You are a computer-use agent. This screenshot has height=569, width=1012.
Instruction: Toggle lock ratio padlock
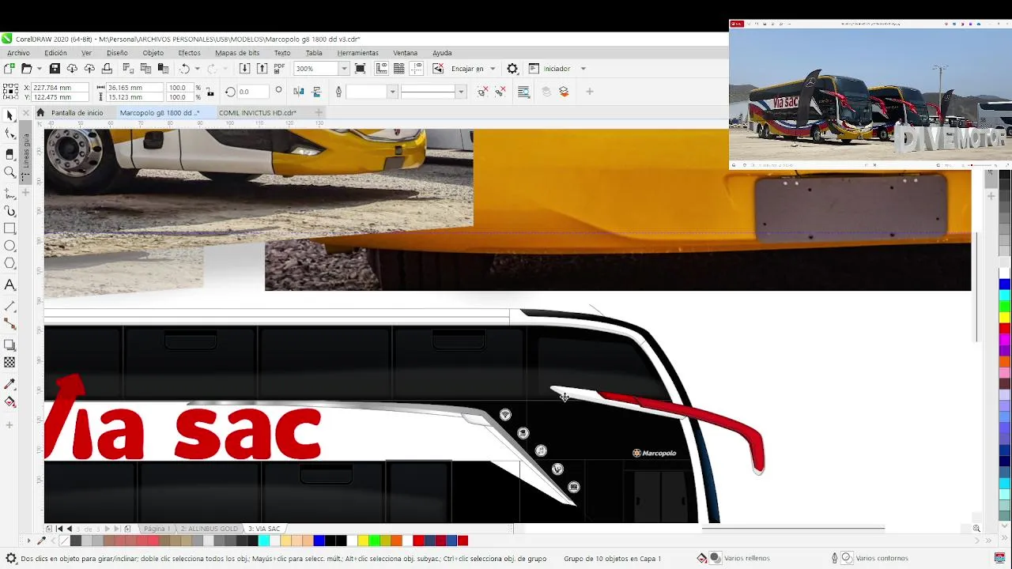click(x=210, y=92)
